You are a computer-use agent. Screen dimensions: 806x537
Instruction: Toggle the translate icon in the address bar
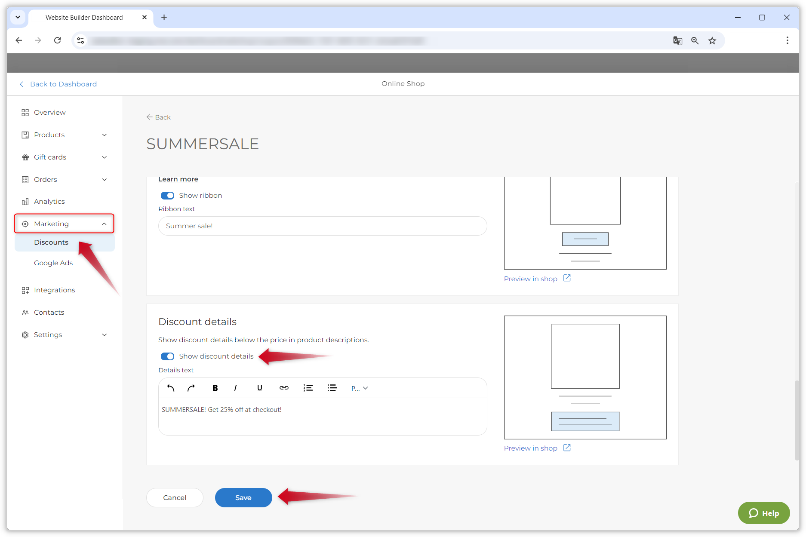[677, 40]
